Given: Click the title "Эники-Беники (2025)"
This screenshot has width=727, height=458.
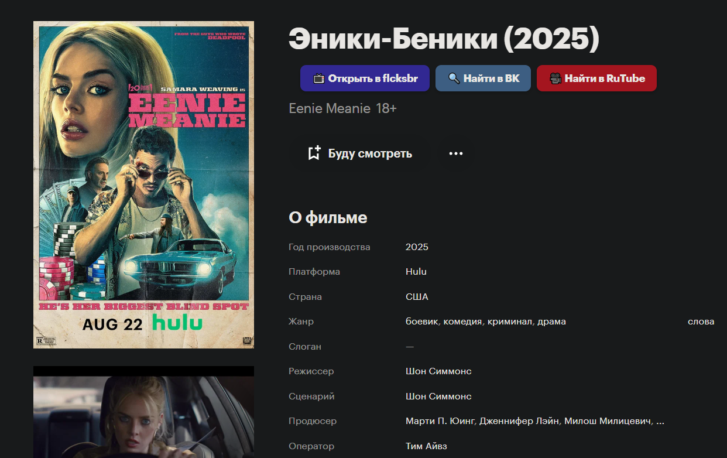Looking at the screenshot, I should coord(444,39).
